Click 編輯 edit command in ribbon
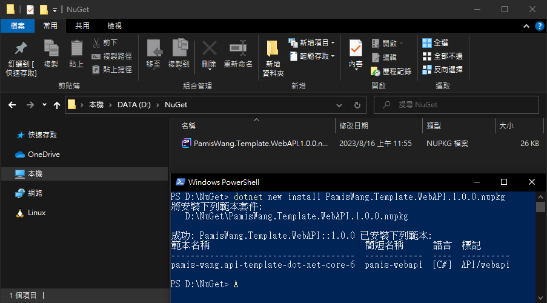547x303 pixels. point(384,57)
